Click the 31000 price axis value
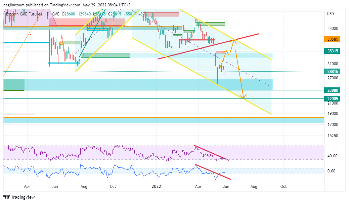 click(x=333, y=64)
